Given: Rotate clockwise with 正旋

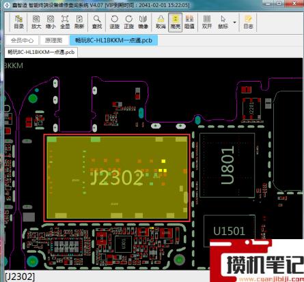Looking at the screenshot, I should 128,22.
